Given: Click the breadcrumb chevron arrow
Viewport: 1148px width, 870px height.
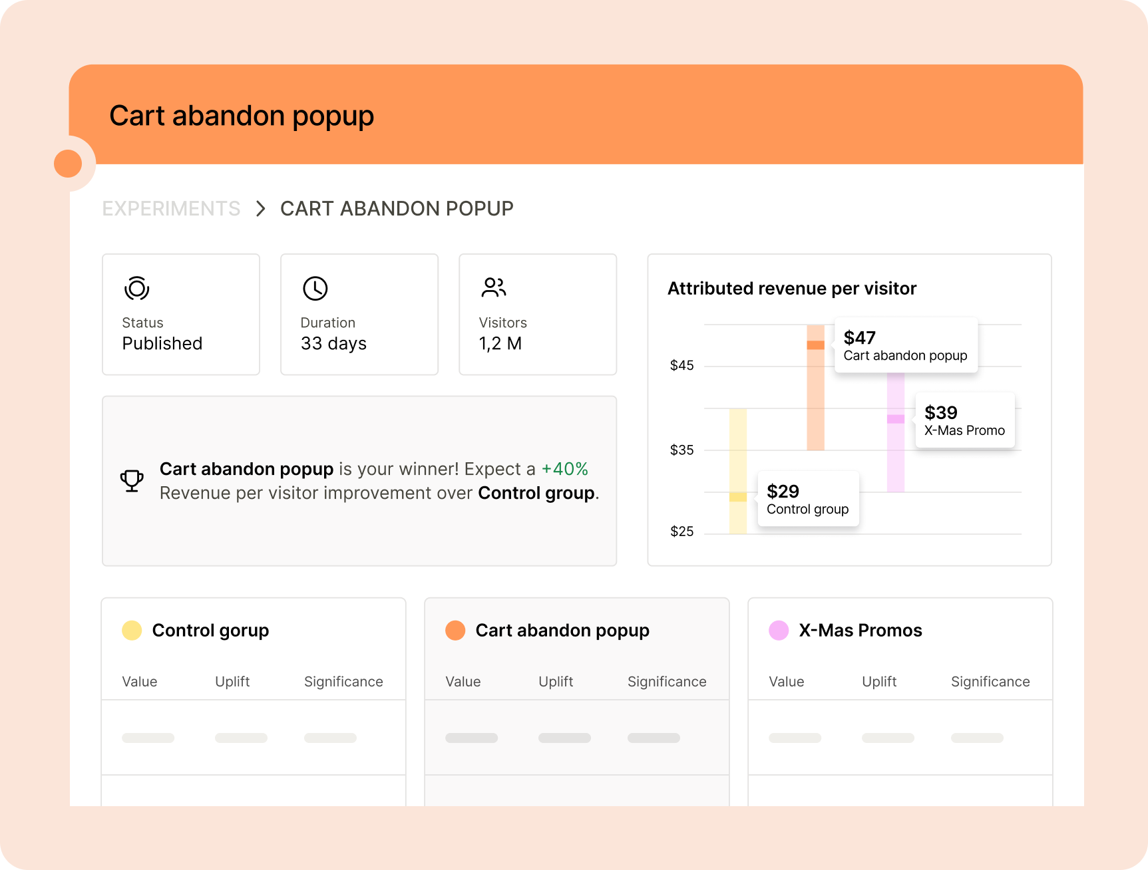Looking at the screenshot, I should (261, 209).
